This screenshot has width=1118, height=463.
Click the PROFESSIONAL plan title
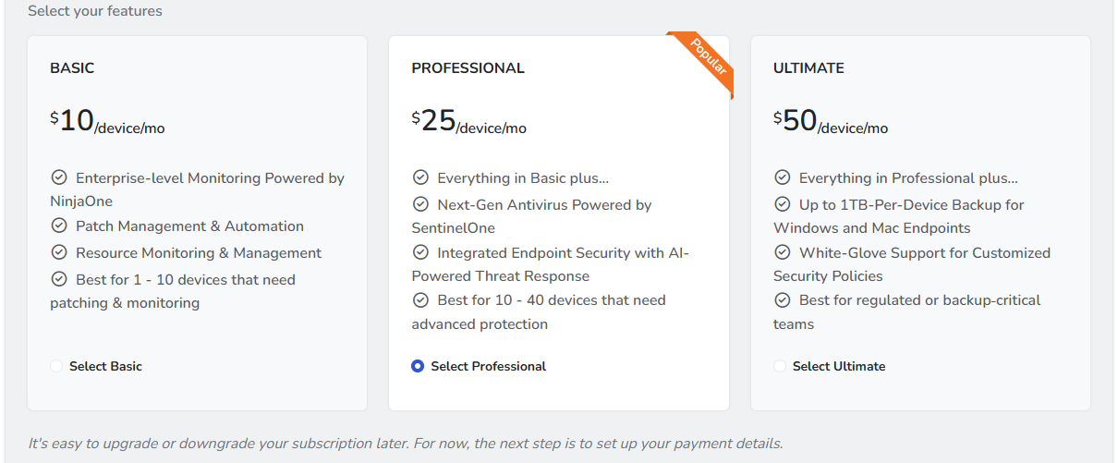[468, 68]
